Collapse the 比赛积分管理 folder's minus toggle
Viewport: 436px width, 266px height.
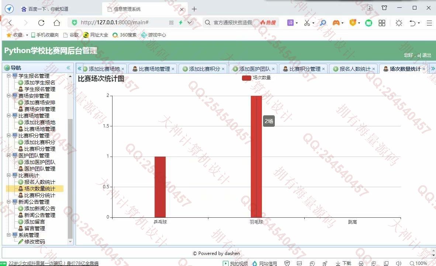tap(8, 136)
